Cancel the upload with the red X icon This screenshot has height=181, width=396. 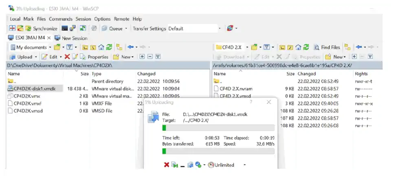pyautogui.click(x=167, y=165)
